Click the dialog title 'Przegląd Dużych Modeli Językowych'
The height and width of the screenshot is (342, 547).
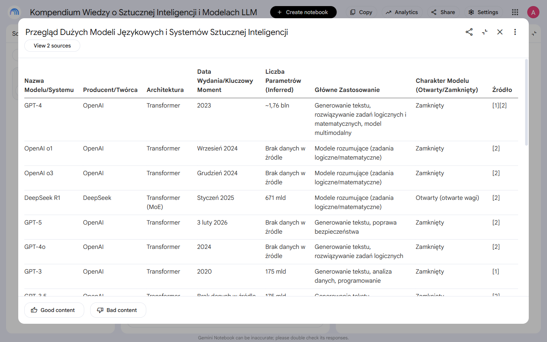click(x=157, y=32)
